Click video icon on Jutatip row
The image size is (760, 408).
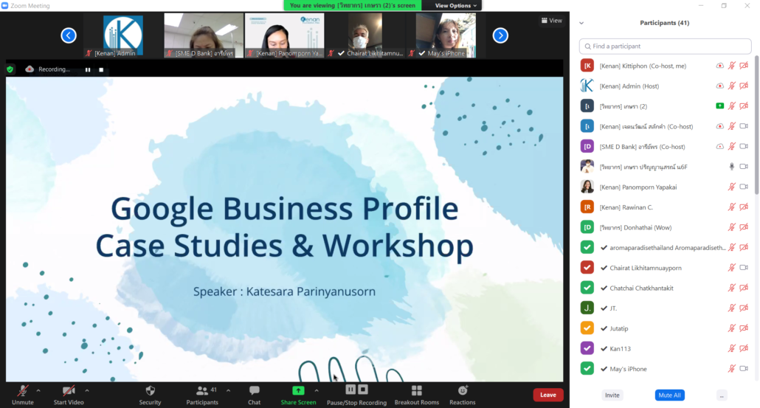click(744, 328)
